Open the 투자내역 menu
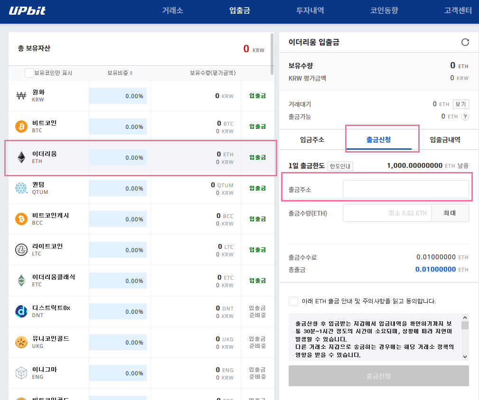Screen dimensions: 479x400 (x=310, y=10)
